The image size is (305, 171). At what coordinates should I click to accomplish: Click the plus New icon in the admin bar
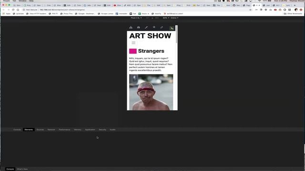154,28
